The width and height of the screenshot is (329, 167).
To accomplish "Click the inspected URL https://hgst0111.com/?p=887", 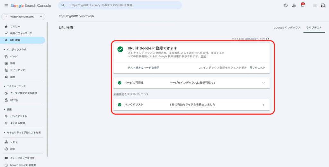I will (76, 16).
